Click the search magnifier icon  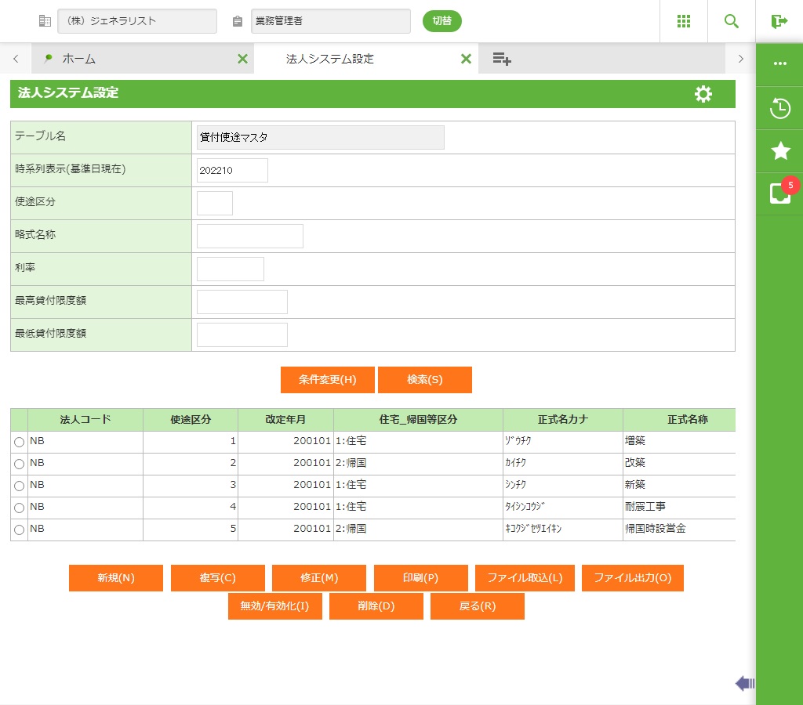click(732, 21)
